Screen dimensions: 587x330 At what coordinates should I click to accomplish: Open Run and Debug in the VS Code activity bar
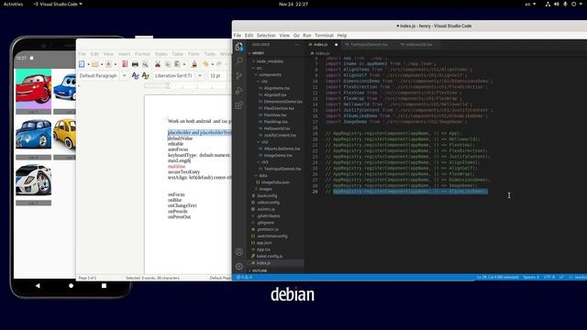click(x=239, y=91)
